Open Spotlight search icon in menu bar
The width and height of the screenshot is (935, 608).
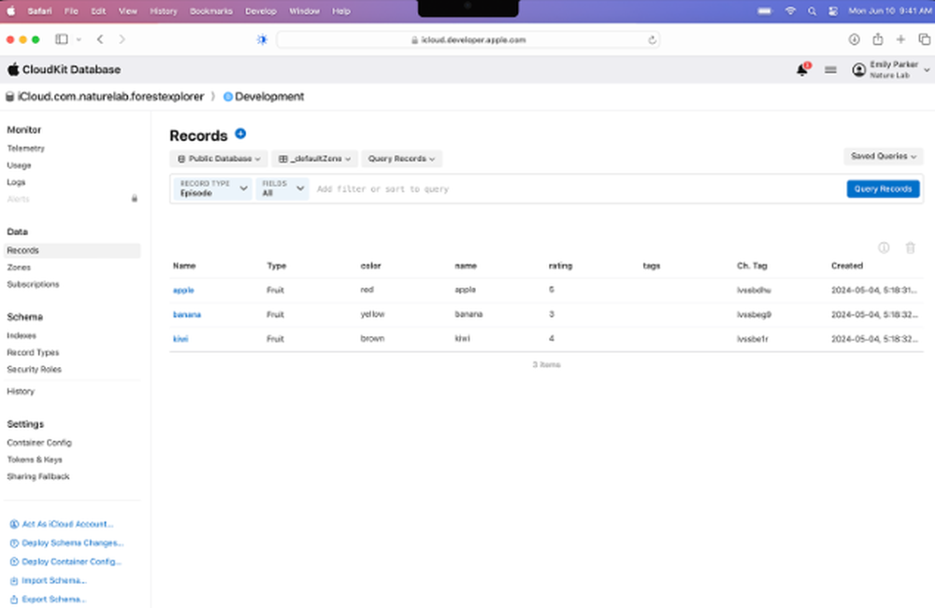click(x=812, y=10)
